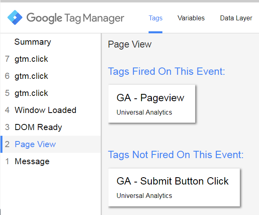The image size is (259, 215).
Task: Select event 7 gtm.click
Action: [x=31, y=59]
